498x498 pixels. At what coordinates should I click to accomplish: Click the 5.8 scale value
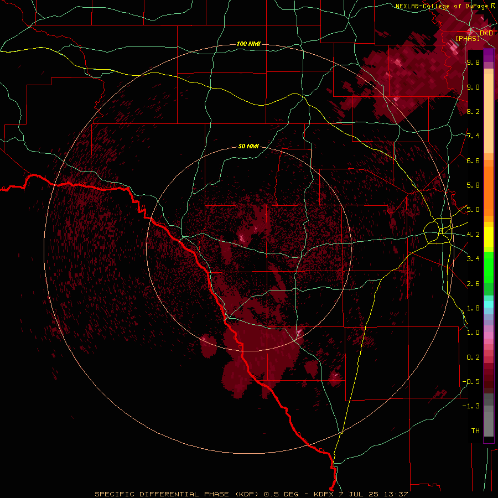(473, 185)
